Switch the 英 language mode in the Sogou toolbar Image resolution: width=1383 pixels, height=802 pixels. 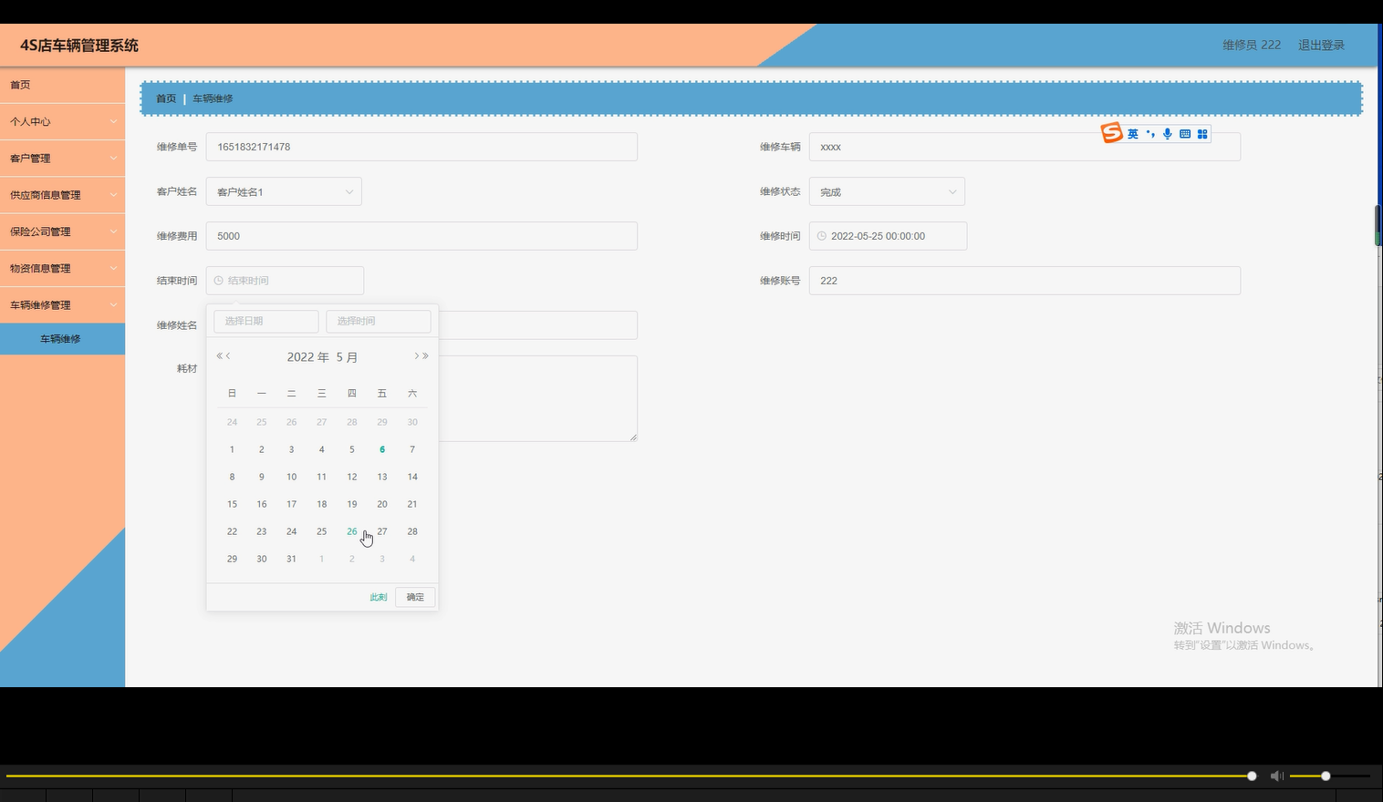(1133, 134)
